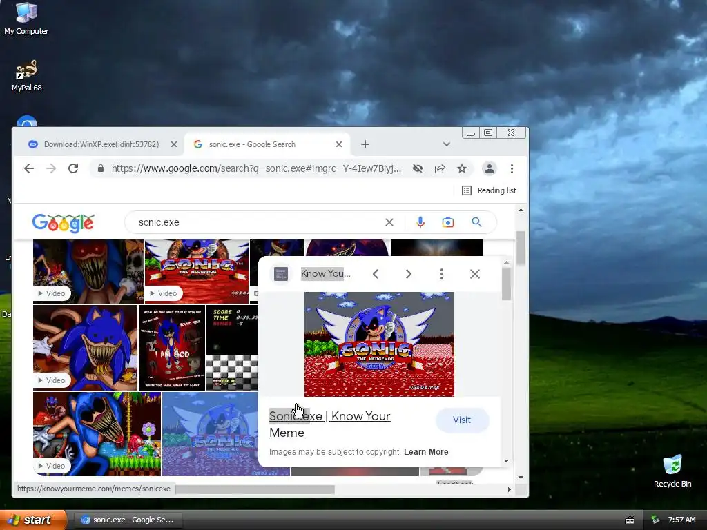Click the address bar URL
This screenshot has width=707, height=530.
(256, 168)
